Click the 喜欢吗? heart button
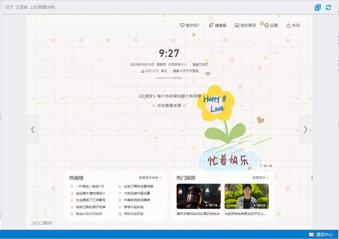Viewport: 339px width, 239px height. (x=190, y=25)
